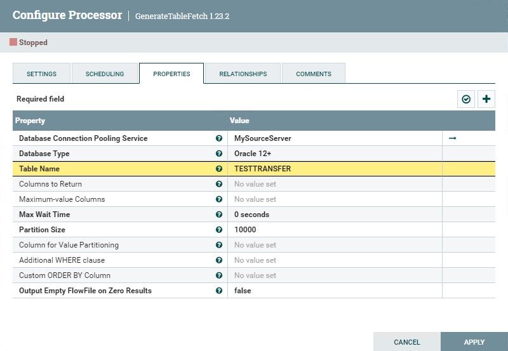Click help icon for Output Empty FlowFile property
The image size is (508, 351).
click(219, 291)
